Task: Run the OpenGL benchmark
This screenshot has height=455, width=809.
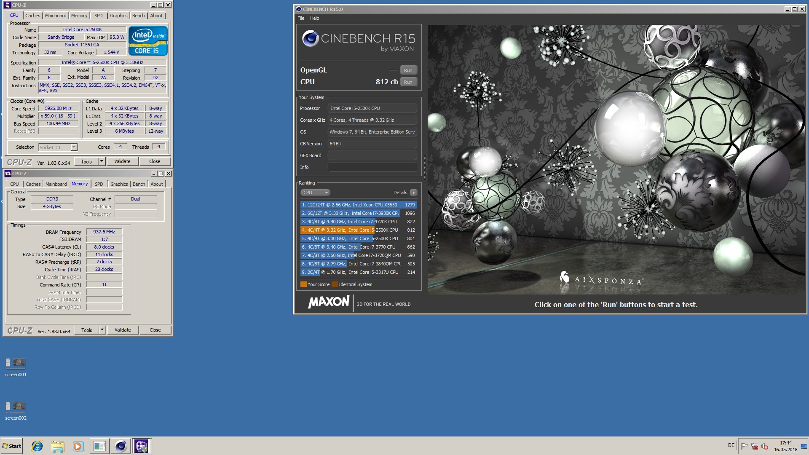Action: (x=408, y=70)
